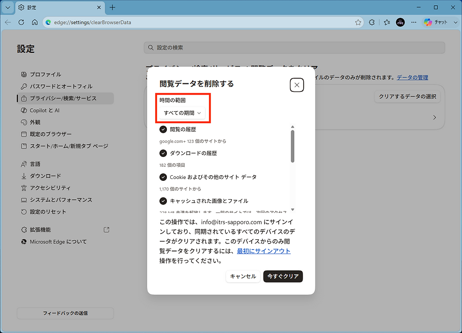Viewport: 462px width, 333px height.
Task: Open 既定のブラウザー settings section
Action: (66, 134)
